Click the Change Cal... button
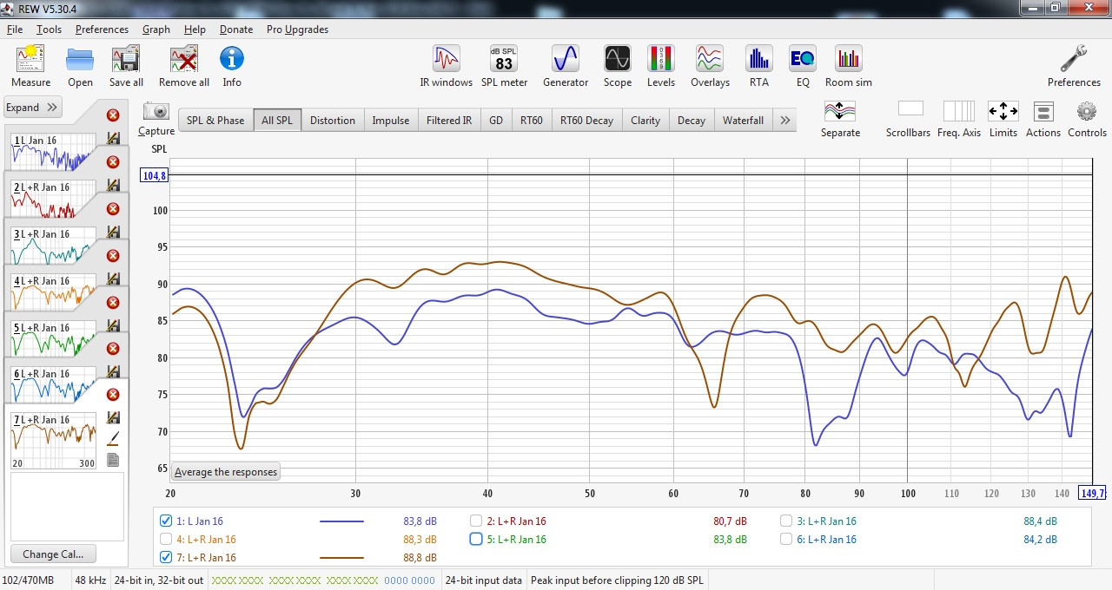Image resolution: width=1112 pixels, height=590 pixels. [x=53, y=554]
